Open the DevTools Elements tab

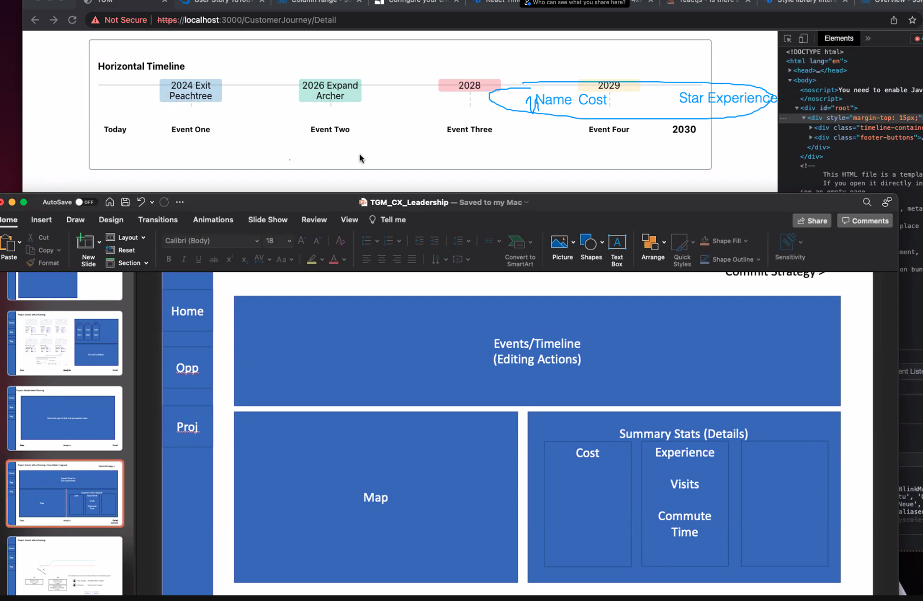[838, 38]
